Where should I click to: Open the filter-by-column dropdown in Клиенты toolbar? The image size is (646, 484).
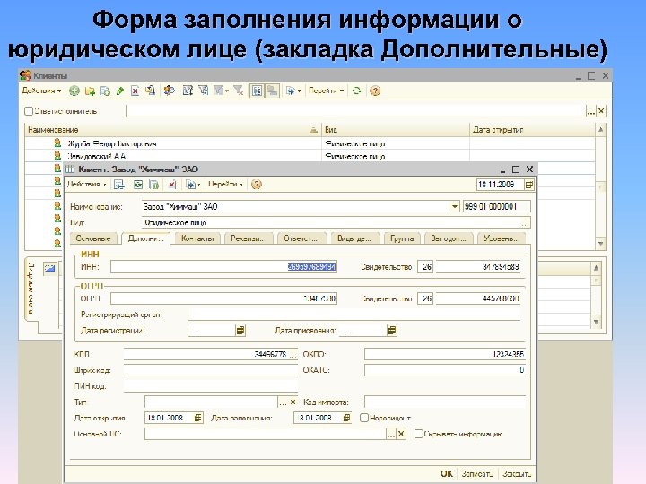click(x=221, y=91)
